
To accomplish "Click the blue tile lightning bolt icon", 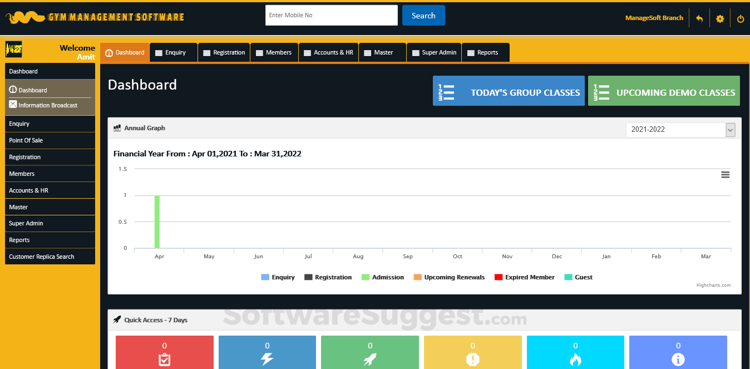I will pos(267,360).
